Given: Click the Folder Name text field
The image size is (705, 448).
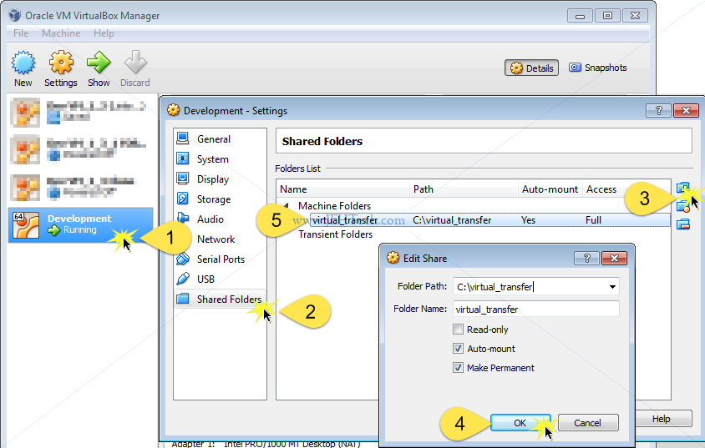Looking at the screenshot, I should [x=536, y=310].
